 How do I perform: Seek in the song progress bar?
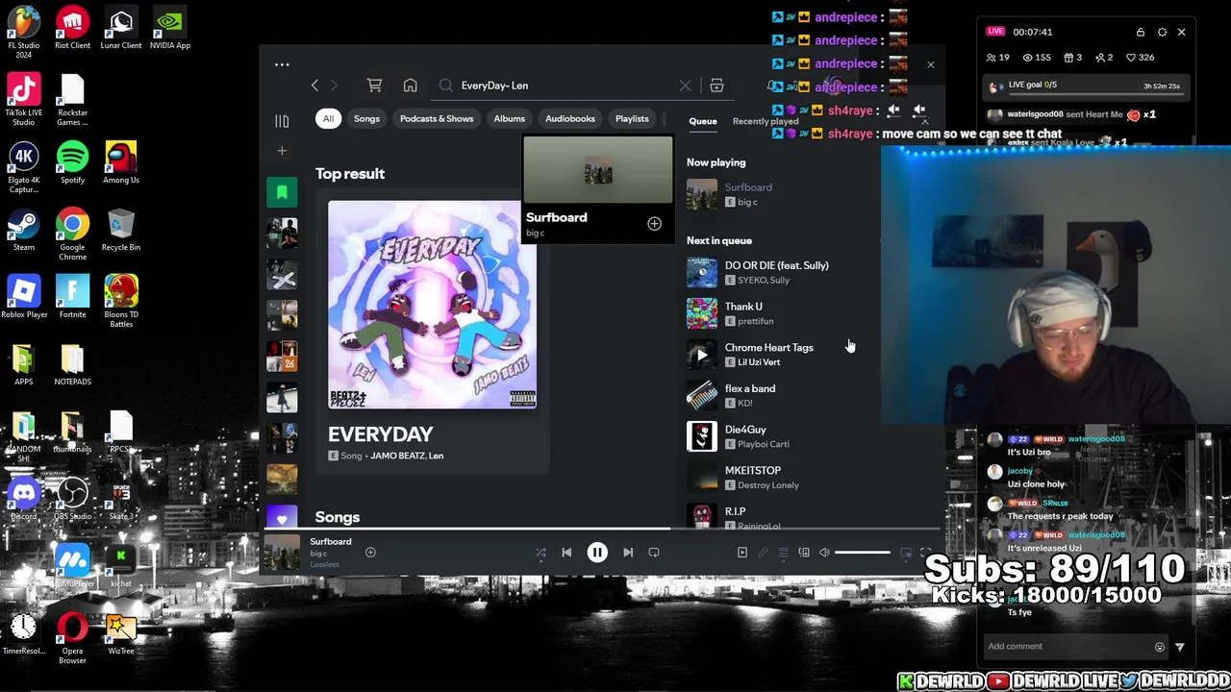click(602, 529)
